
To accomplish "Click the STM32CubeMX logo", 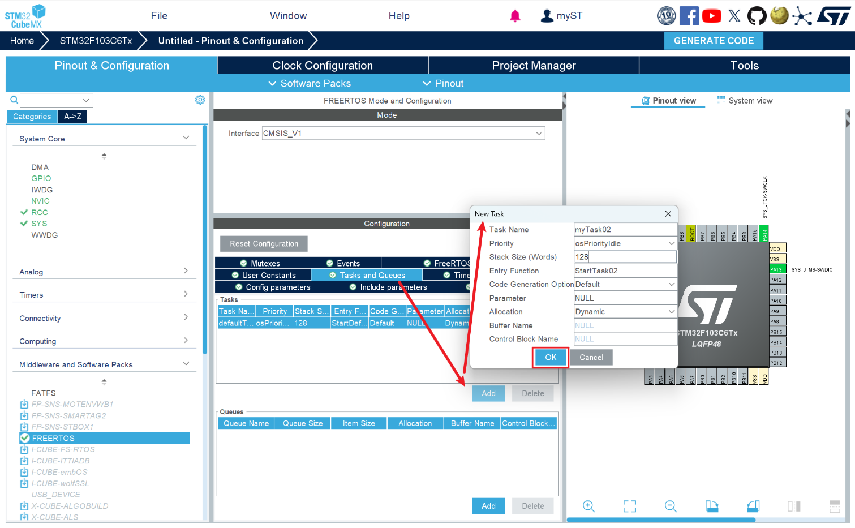I will pyautogui.click(x=25, y=16).
